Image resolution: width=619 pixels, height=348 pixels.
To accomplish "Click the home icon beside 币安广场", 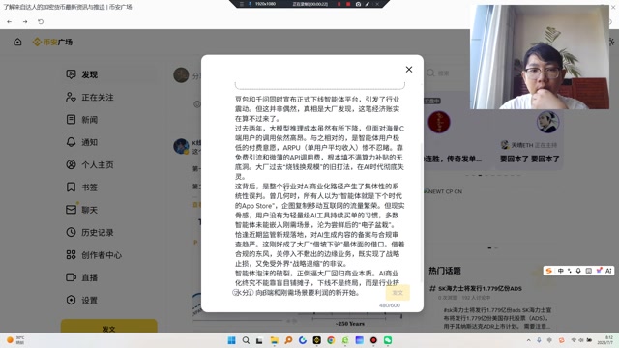I will click(x=17, y=42).
